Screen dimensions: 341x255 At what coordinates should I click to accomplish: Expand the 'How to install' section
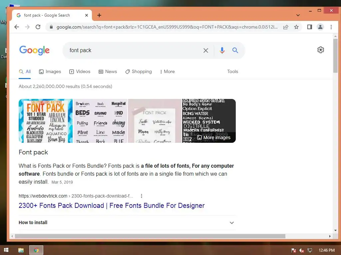tap(127, 223)
